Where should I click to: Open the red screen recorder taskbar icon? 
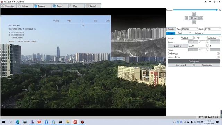pos(75,122)
